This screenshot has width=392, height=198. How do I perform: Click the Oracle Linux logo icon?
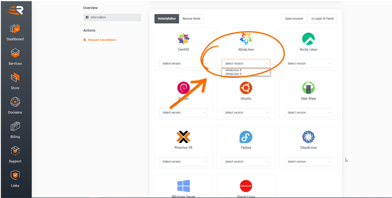click(x=246, y=186)
